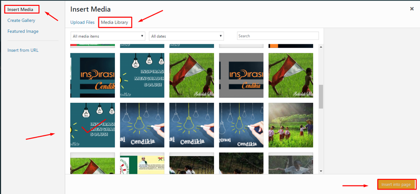Viewport: 420px width, 194px height.
Task: Close the Insert Media dialog
Action: point(412,9)
